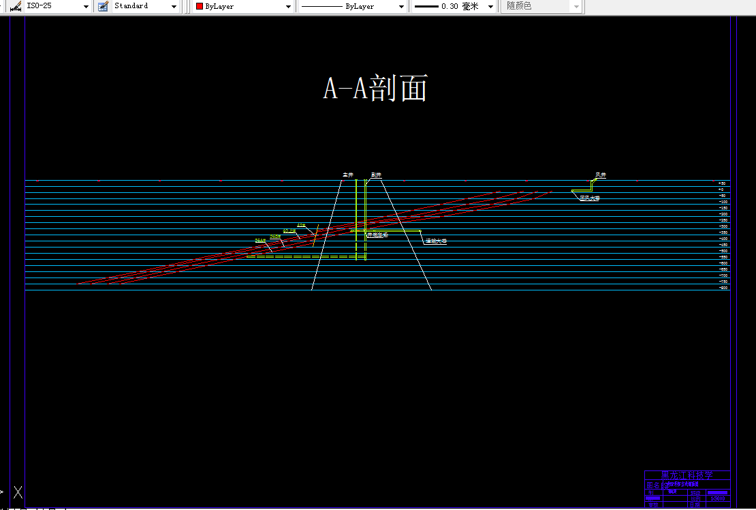
Task: Select the -800 elevation label
Action: coord(723,288)
